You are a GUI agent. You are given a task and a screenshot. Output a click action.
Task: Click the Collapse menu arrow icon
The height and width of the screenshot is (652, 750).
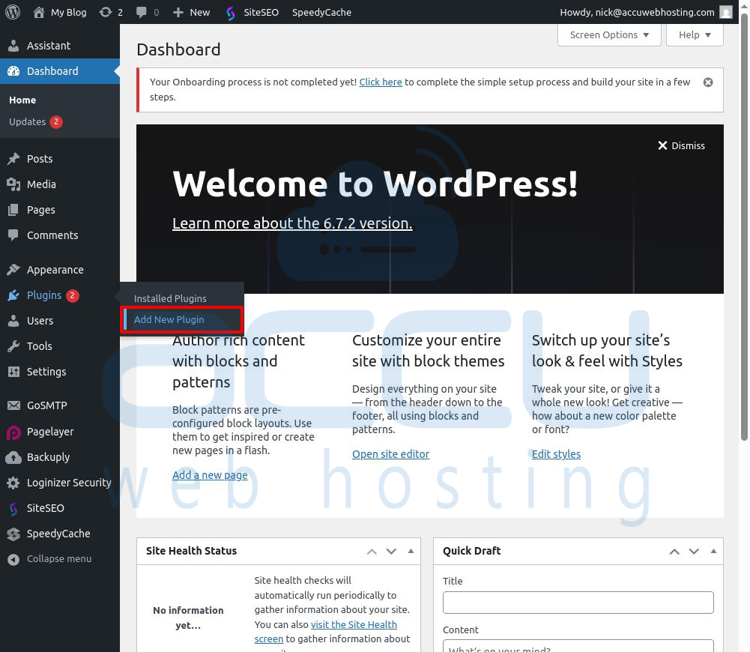13,559
